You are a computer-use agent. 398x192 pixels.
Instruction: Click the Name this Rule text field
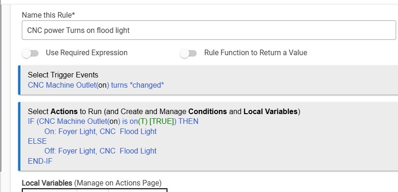[208, 31]
